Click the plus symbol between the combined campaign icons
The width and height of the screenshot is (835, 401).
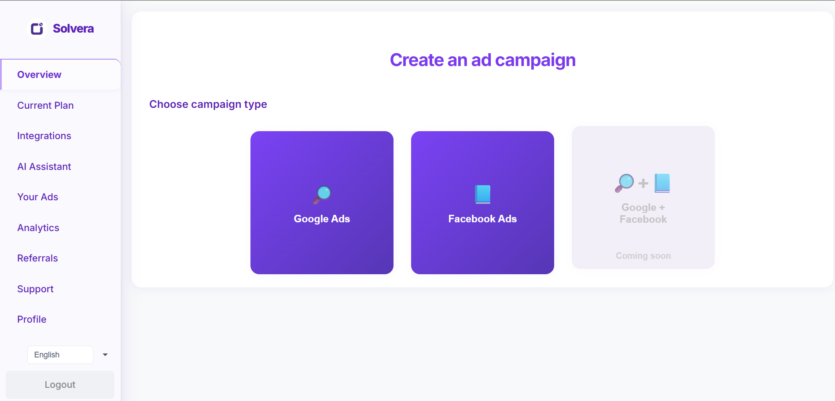click(643, 183)
